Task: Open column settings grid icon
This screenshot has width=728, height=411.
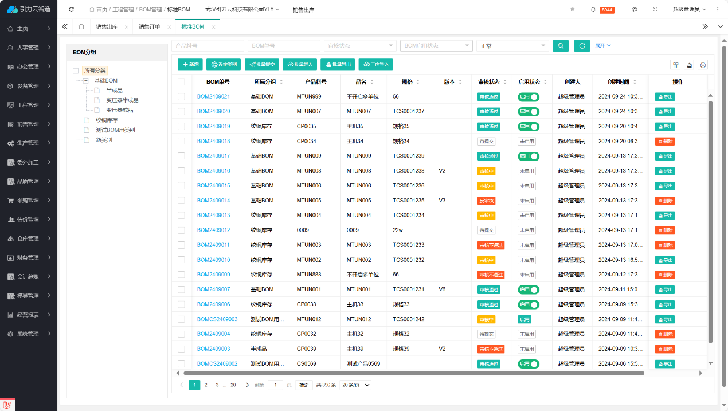Action: tap(676, 65)
